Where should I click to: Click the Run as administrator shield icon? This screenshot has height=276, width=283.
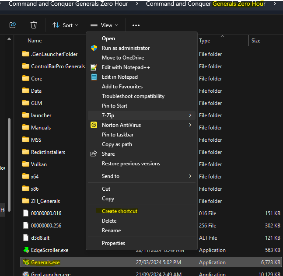[94, 48]
